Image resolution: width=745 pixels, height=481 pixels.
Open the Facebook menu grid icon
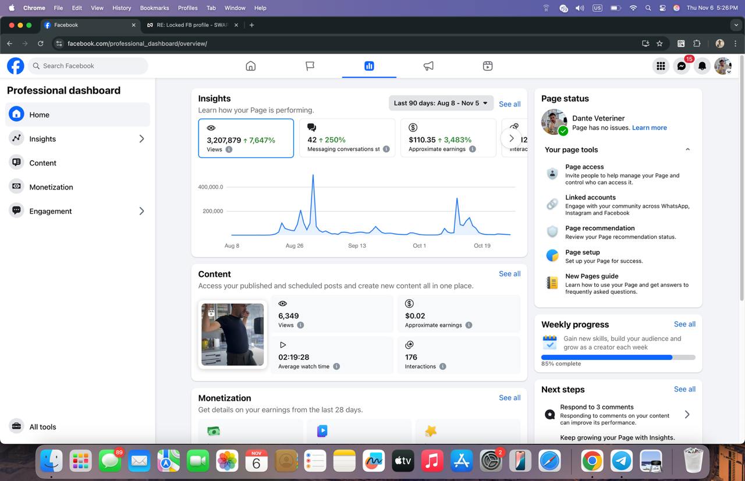pyautogui.click(x=661, y=66)
